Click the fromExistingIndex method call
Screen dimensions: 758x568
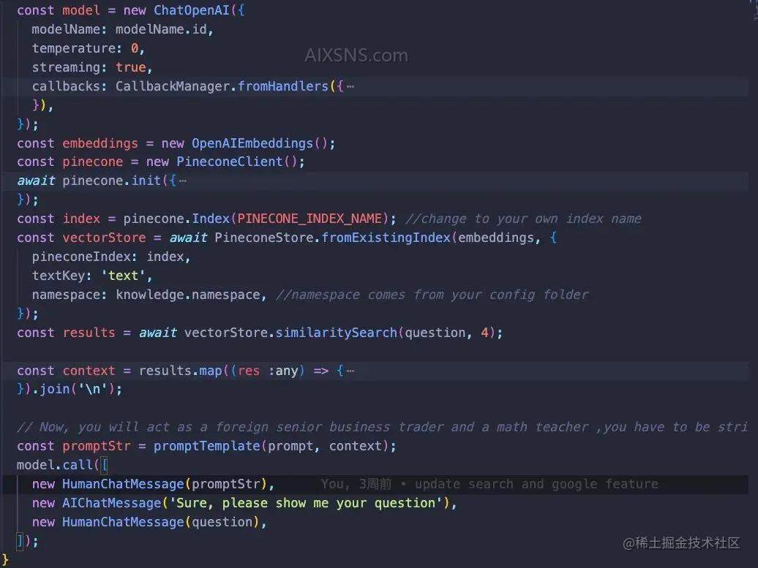click(386, 238)
